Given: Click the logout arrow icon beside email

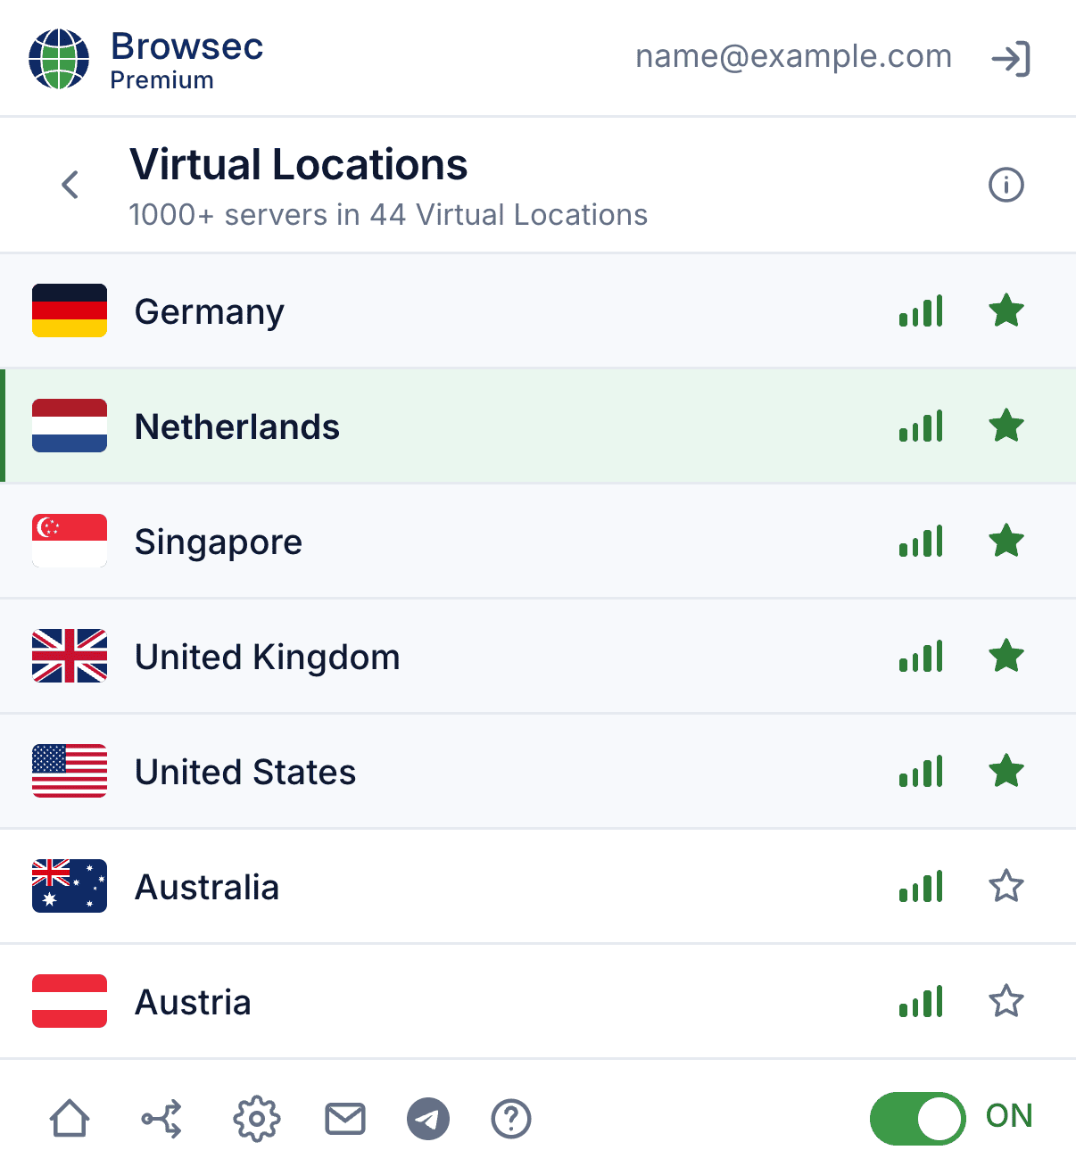Looking at the screenshot, I should [x=1011, y=59].
